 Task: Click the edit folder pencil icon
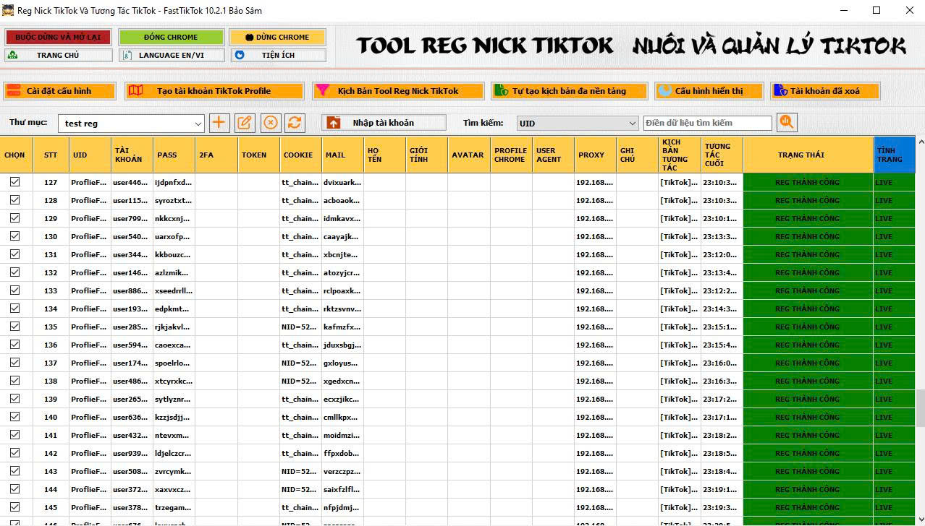pyautogui.click(x=245, y=123)
